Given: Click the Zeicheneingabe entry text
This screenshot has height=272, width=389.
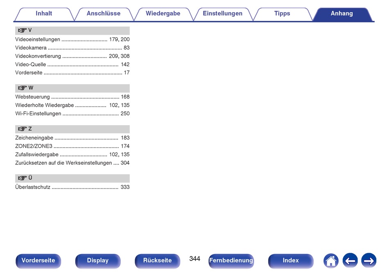Looking at the screenshot, I should pos(34,138).
